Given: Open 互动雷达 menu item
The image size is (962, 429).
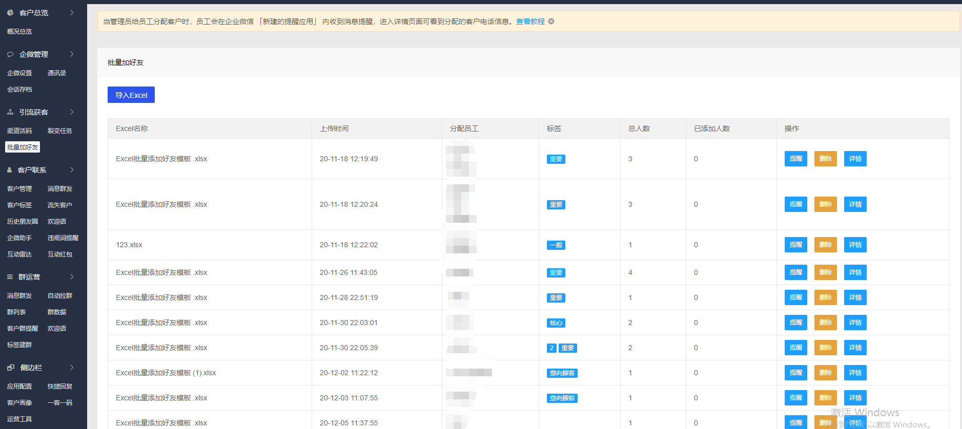Looking at the screenshot, I should coord(19,254).
